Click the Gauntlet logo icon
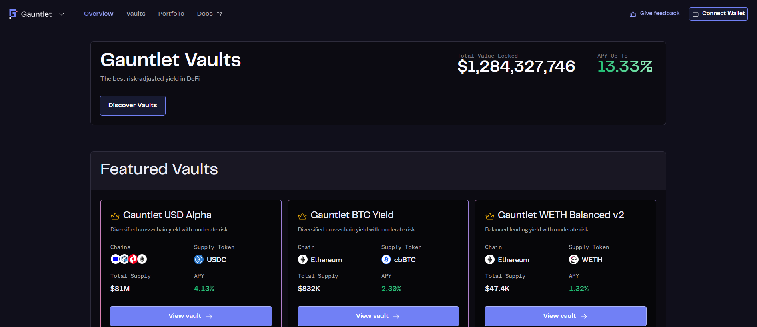The image size is (757, 327). [13, 14]
